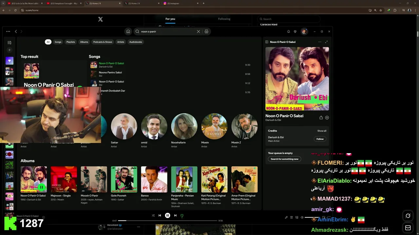Filter results by Audiobooks
419x235 pixels.
[136, 42]
